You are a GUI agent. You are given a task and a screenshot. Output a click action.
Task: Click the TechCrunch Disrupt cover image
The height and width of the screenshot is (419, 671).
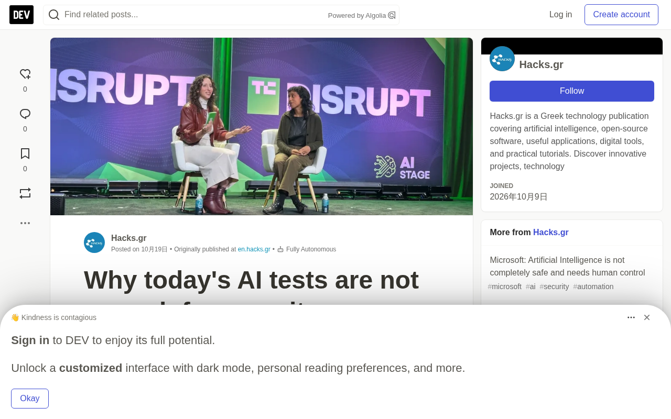(262, 126)
